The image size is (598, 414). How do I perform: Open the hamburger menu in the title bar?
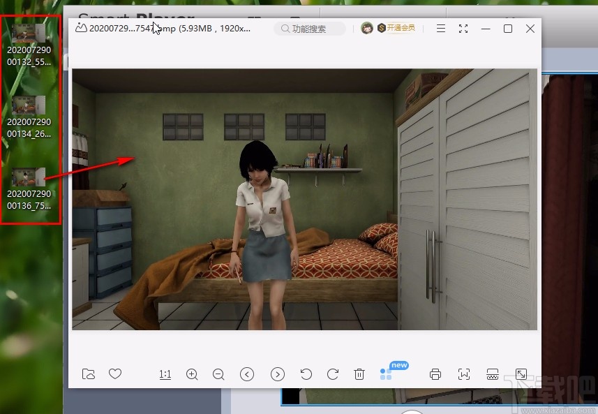click(441, 28)
